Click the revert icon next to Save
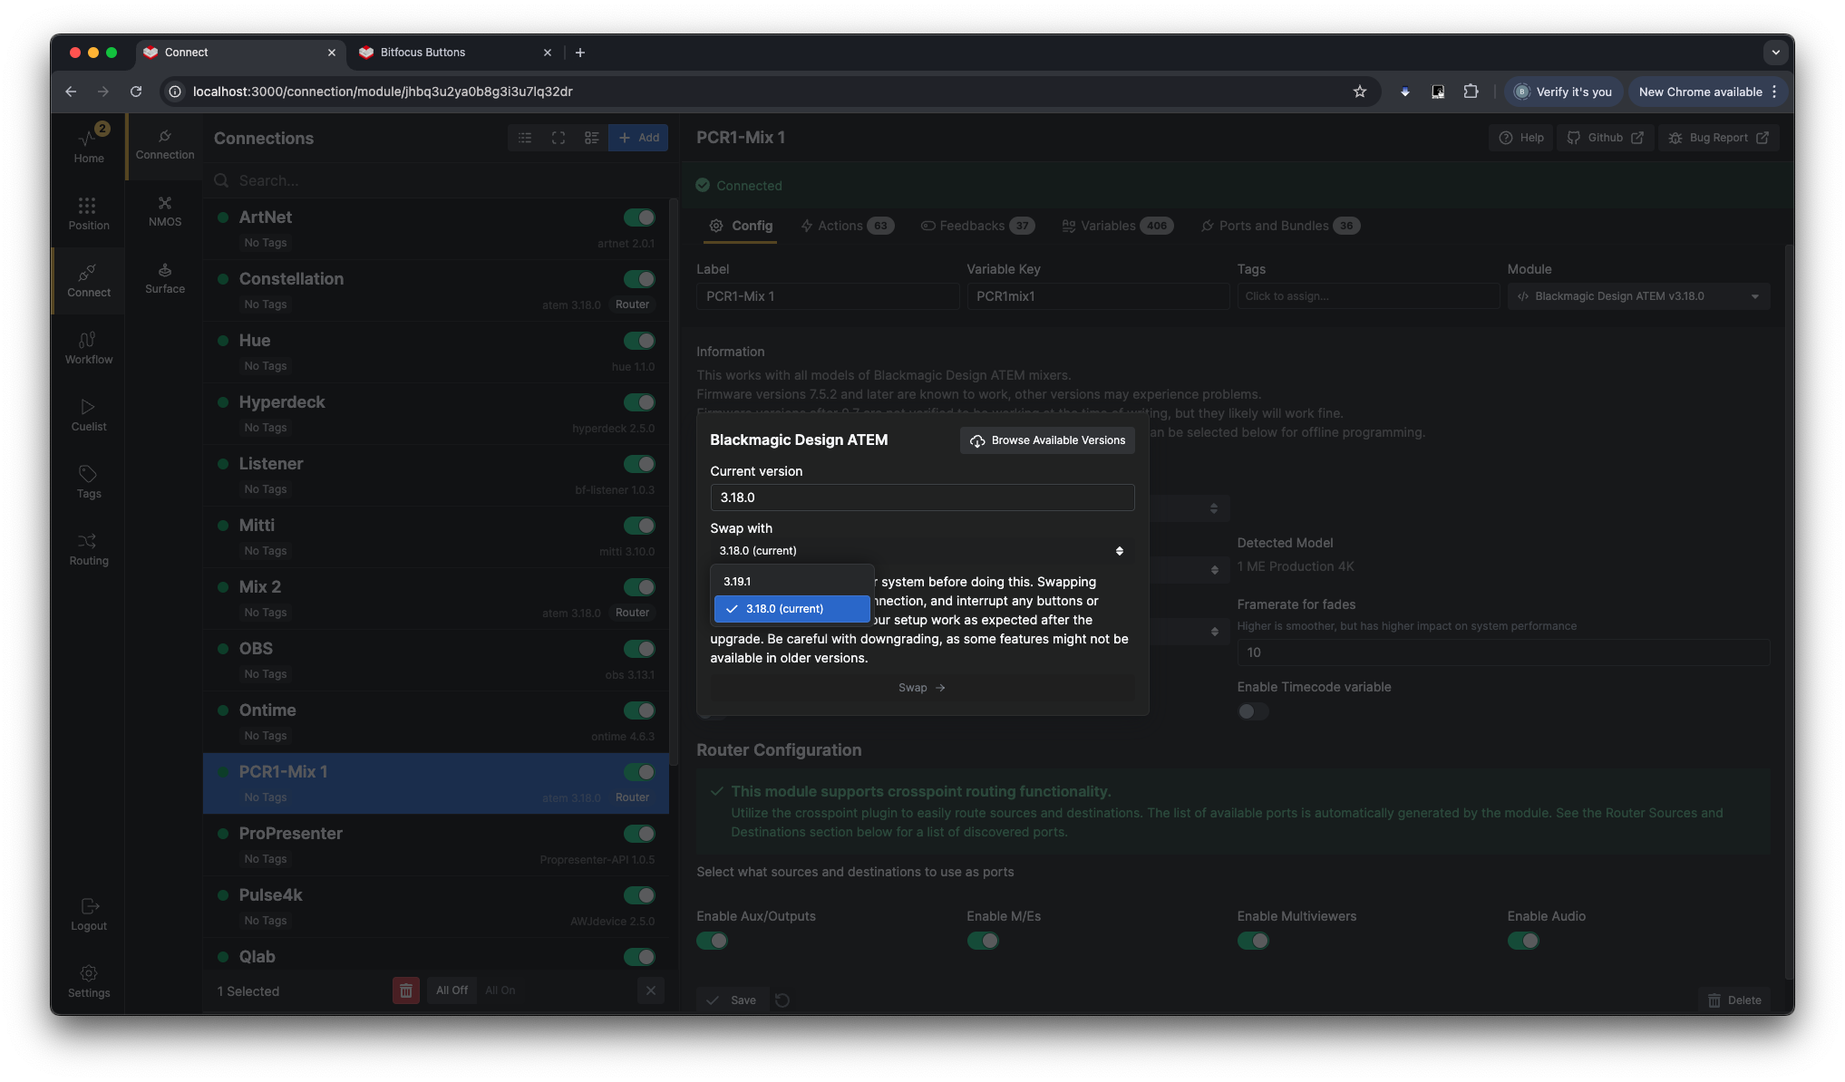This screenshot has height=1082, width=1845. (782, 1000)
